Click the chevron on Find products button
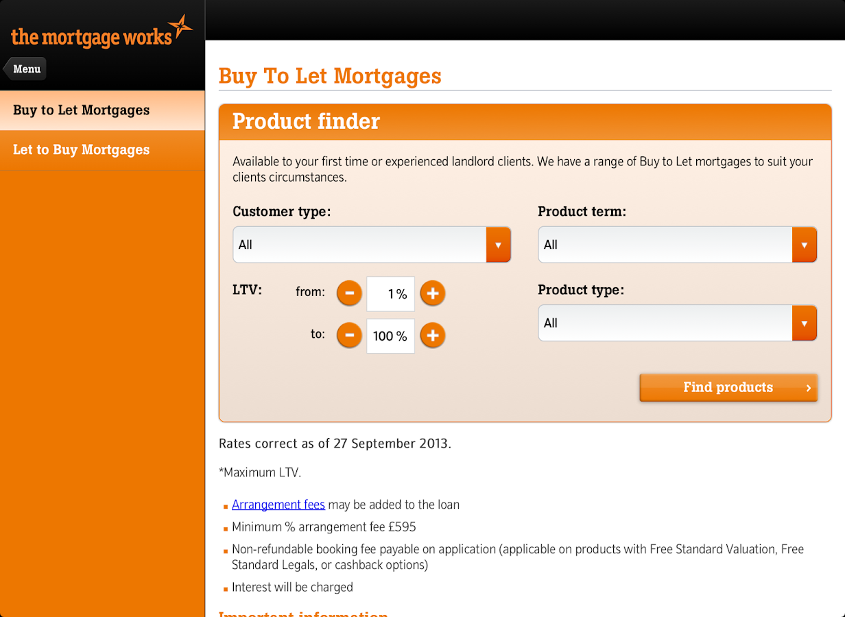 [809, 388]
